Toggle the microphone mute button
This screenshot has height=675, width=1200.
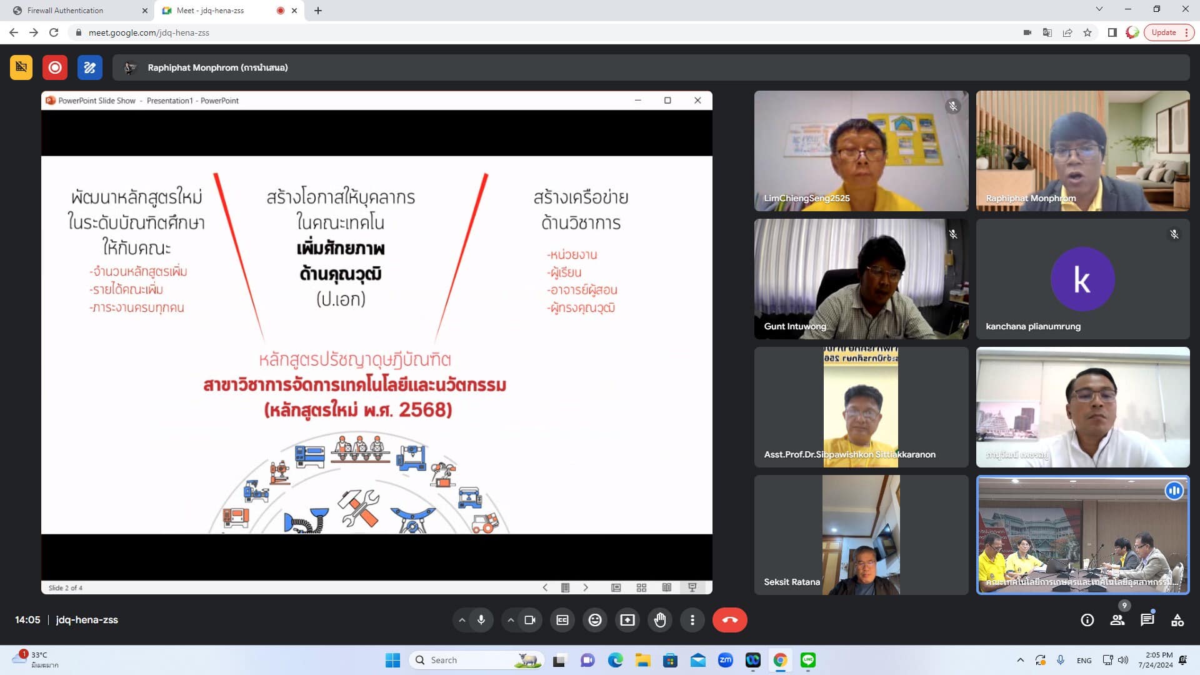(481, 620)
